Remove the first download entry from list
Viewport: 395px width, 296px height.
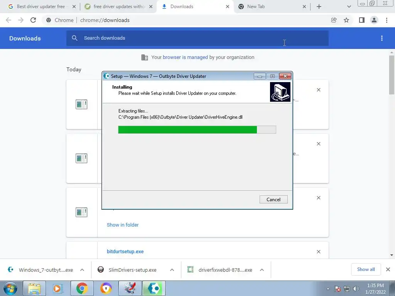click(x=318, y=90)
